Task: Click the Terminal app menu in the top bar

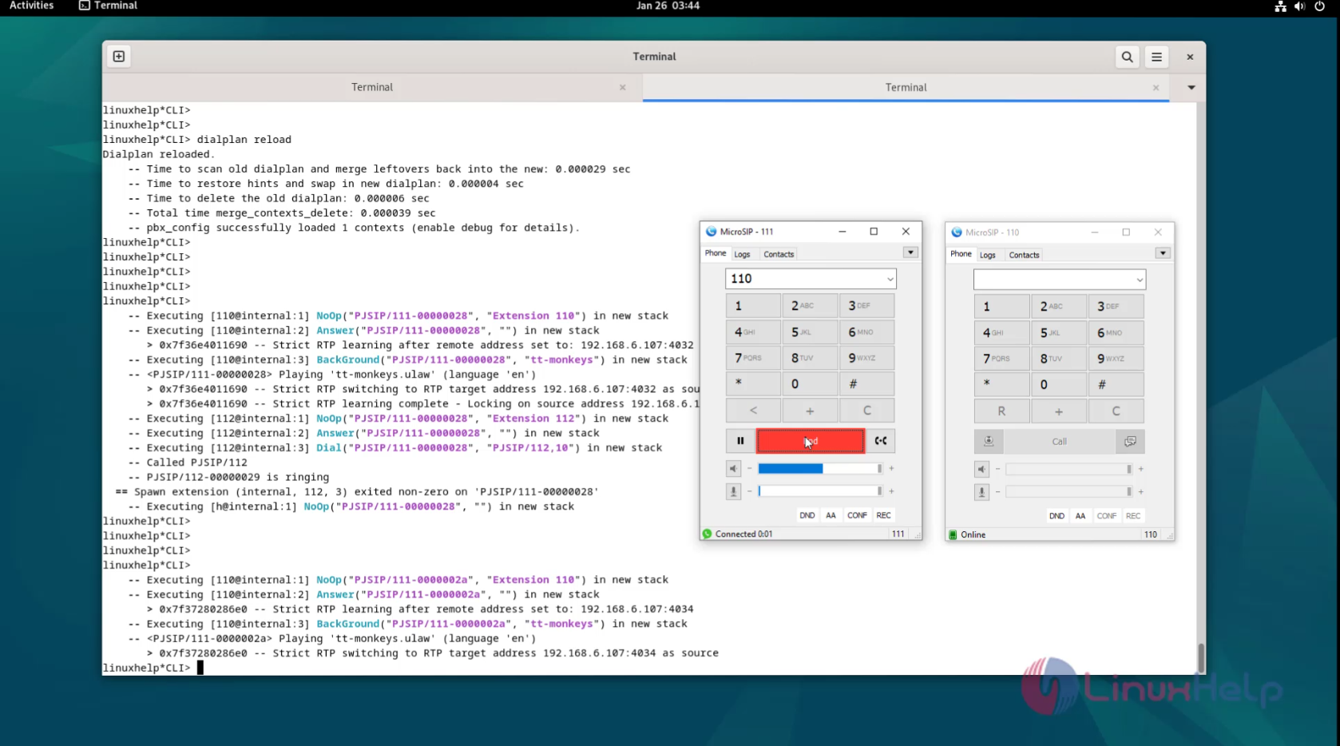Action: point(108,6)
